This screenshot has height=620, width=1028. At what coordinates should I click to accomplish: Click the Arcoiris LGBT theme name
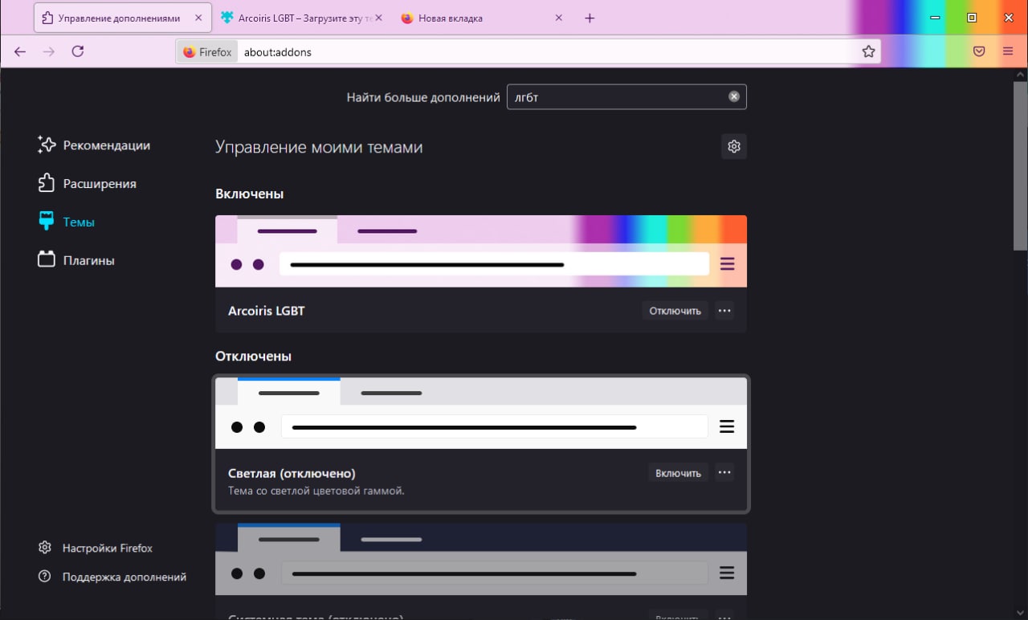(x=267, y=311)
